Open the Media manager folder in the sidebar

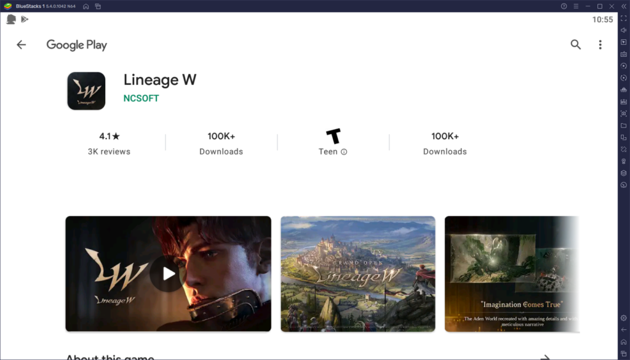tap(624, 125)
